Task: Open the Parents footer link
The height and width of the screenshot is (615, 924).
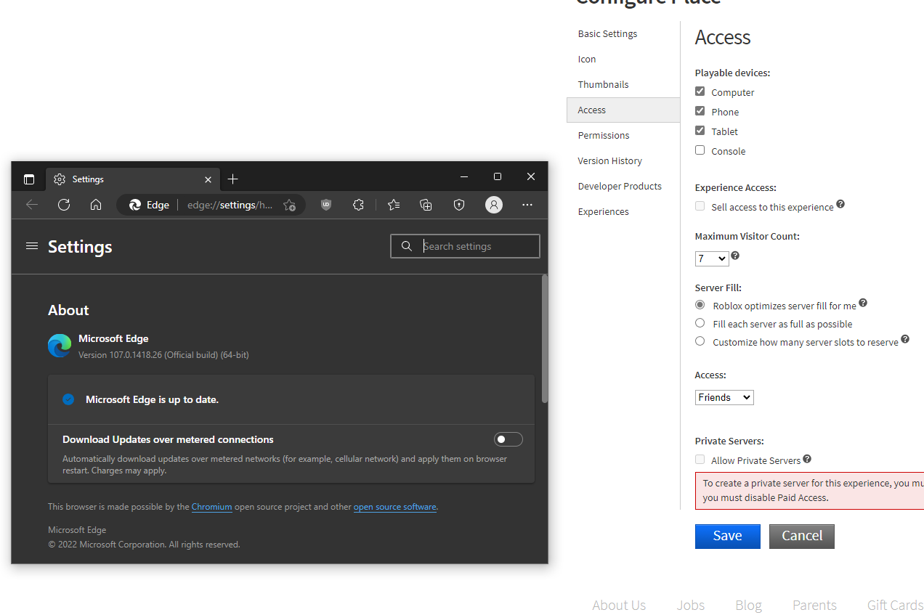Action: (x=814, y=605)
